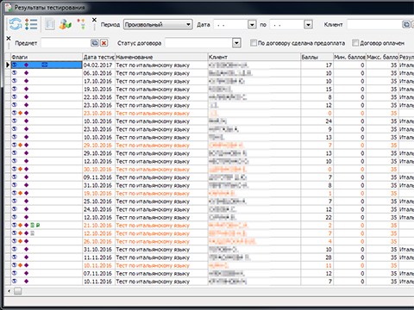Click the purple diamond in 30.10.2016 row
The height and width of the screenshot is (310, 414).
coord(27,169)
